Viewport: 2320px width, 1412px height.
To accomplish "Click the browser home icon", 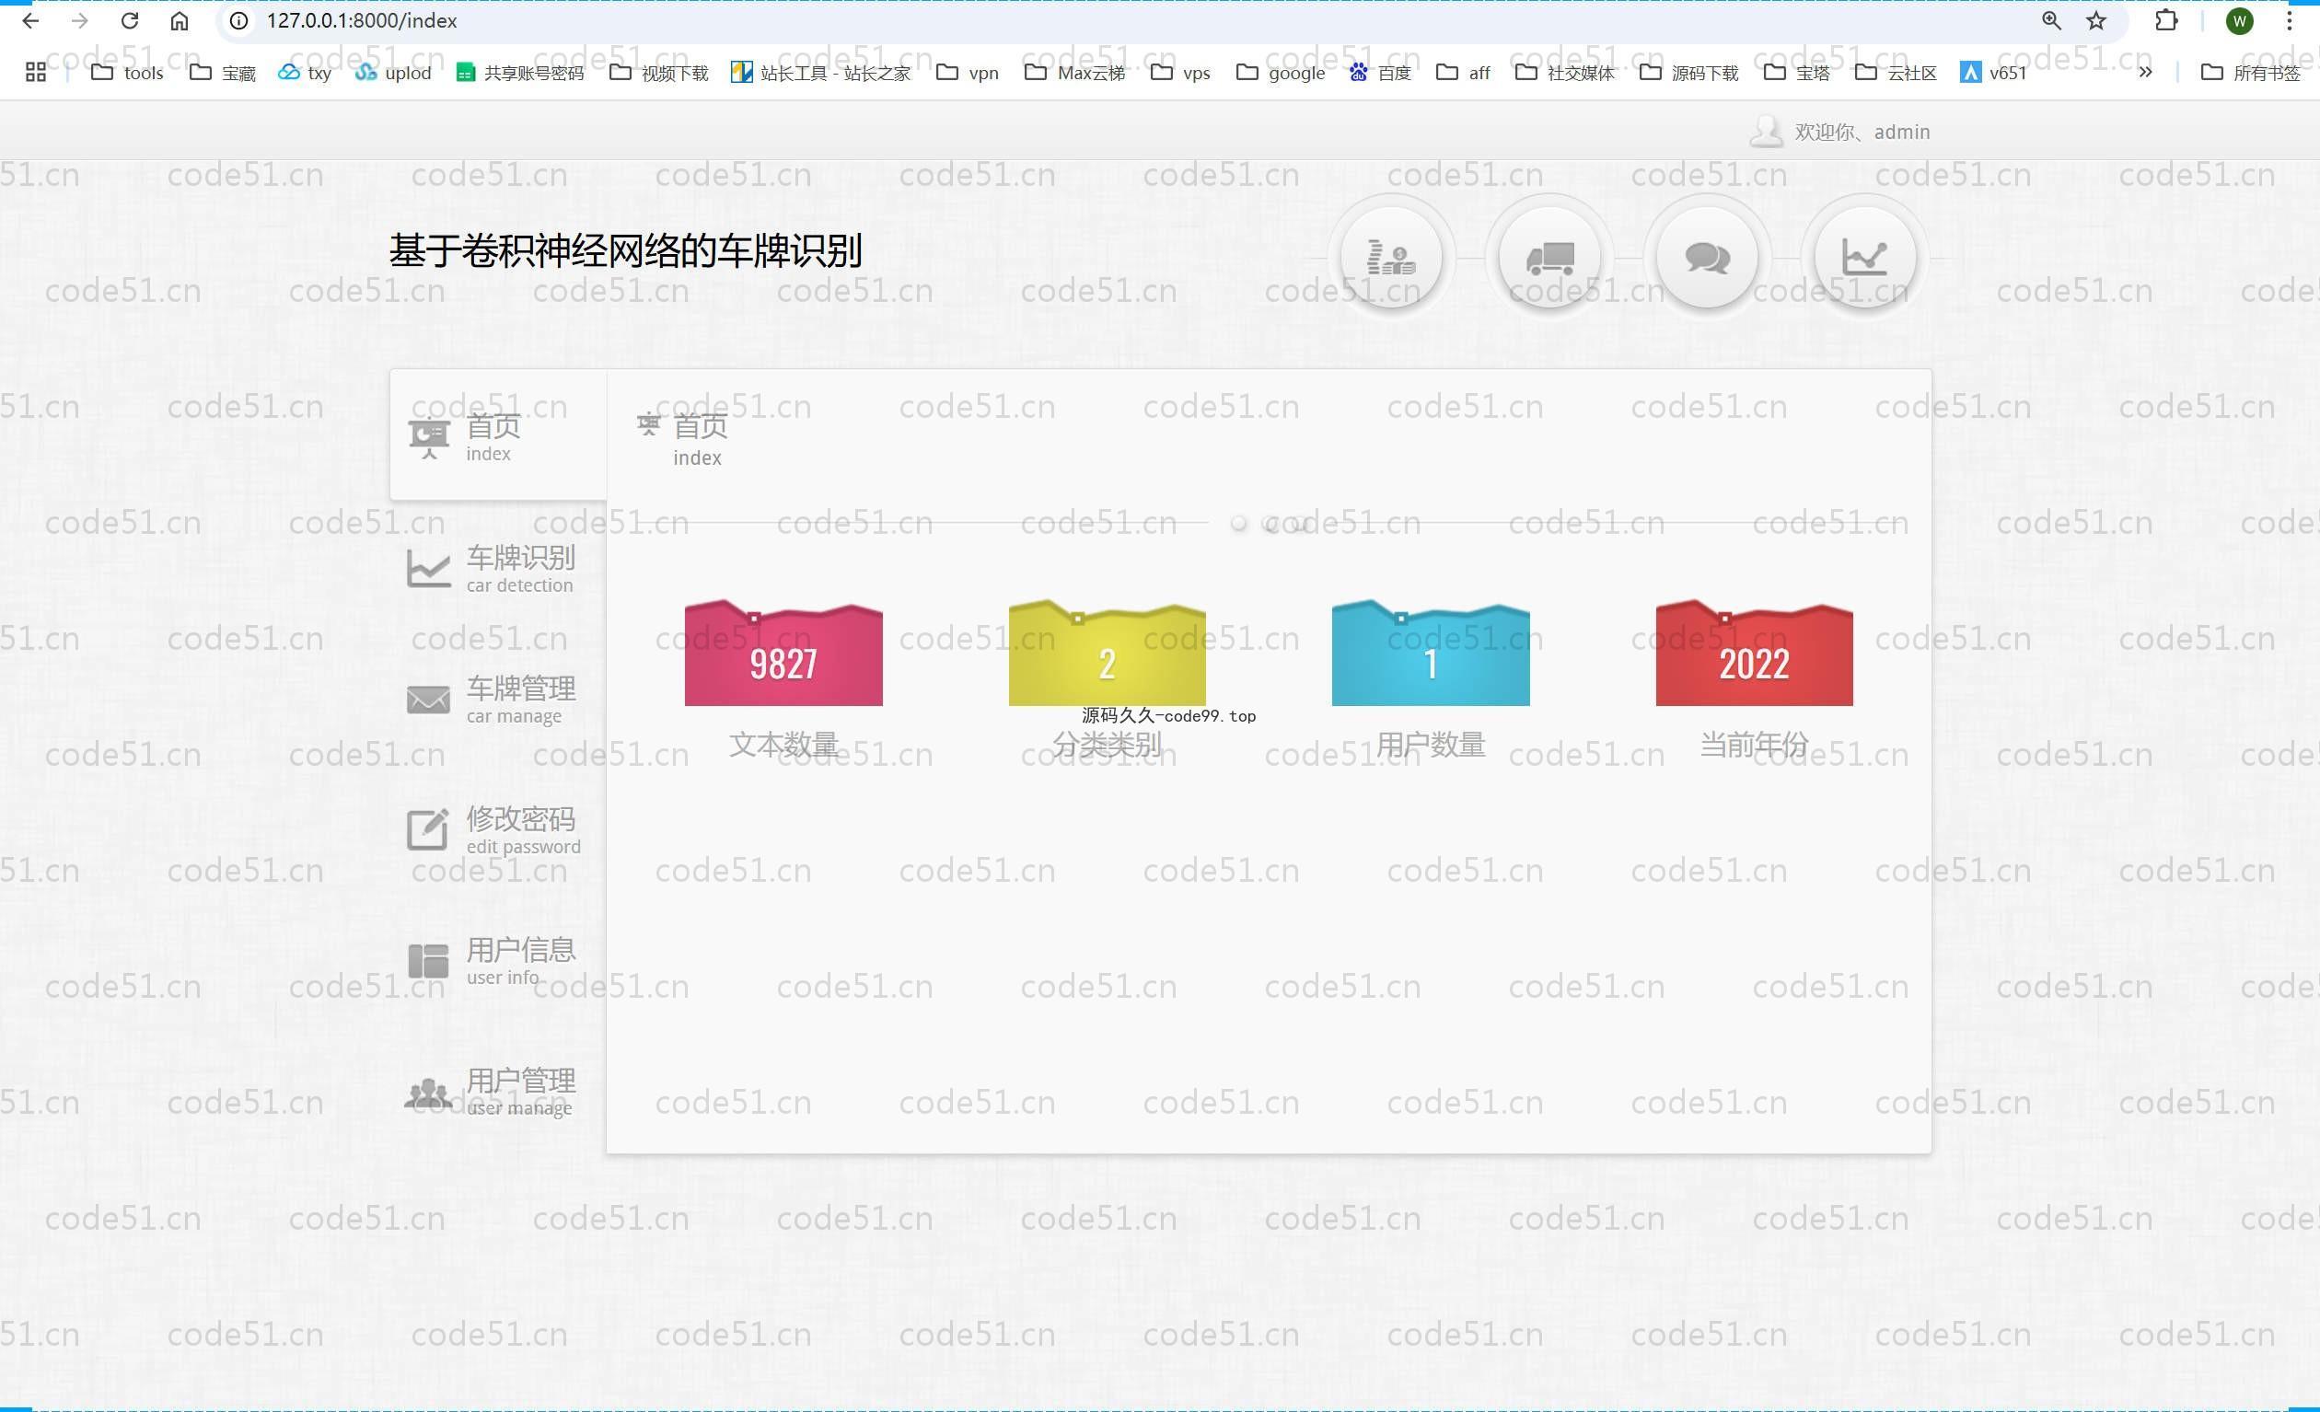I will (x=179, y=20).
